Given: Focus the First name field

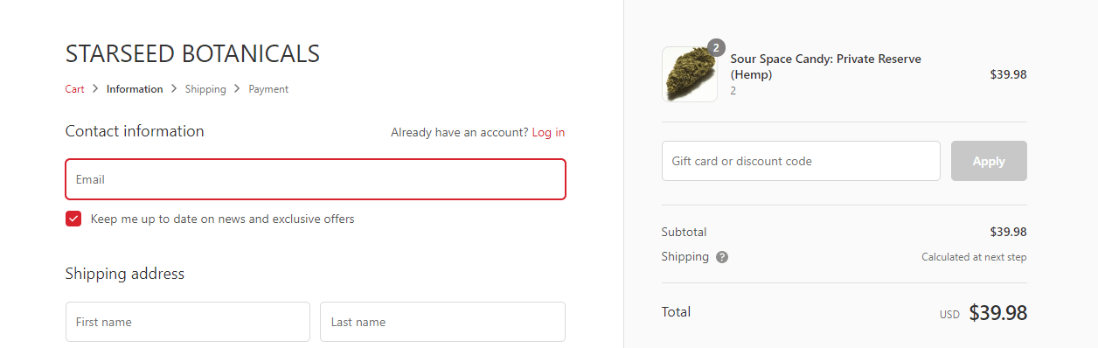Looking at the screenshot, I should click(188, 322).
